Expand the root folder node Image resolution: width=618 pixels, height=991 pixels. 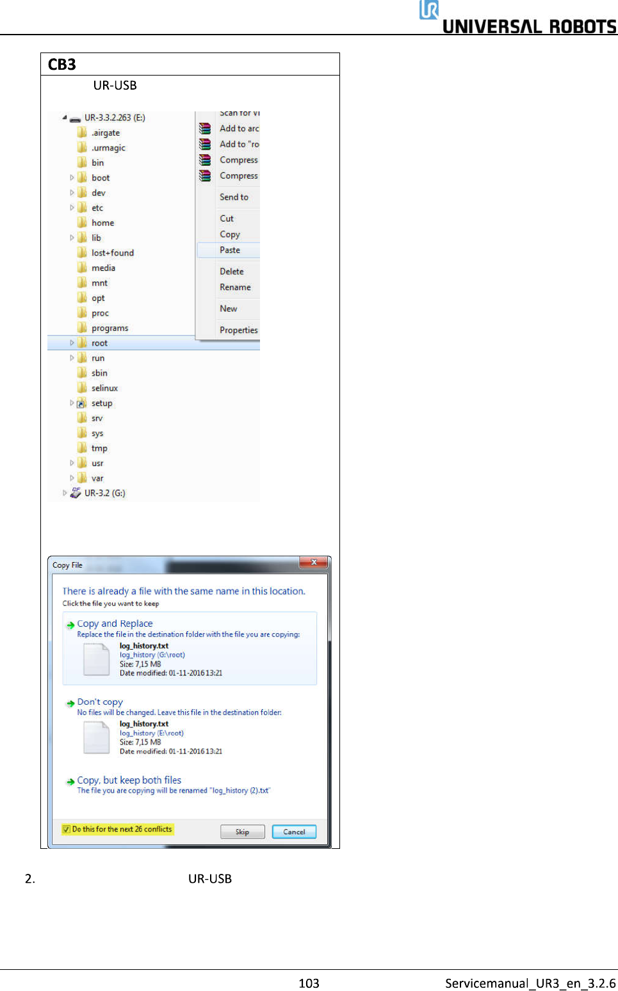point(72,343)
